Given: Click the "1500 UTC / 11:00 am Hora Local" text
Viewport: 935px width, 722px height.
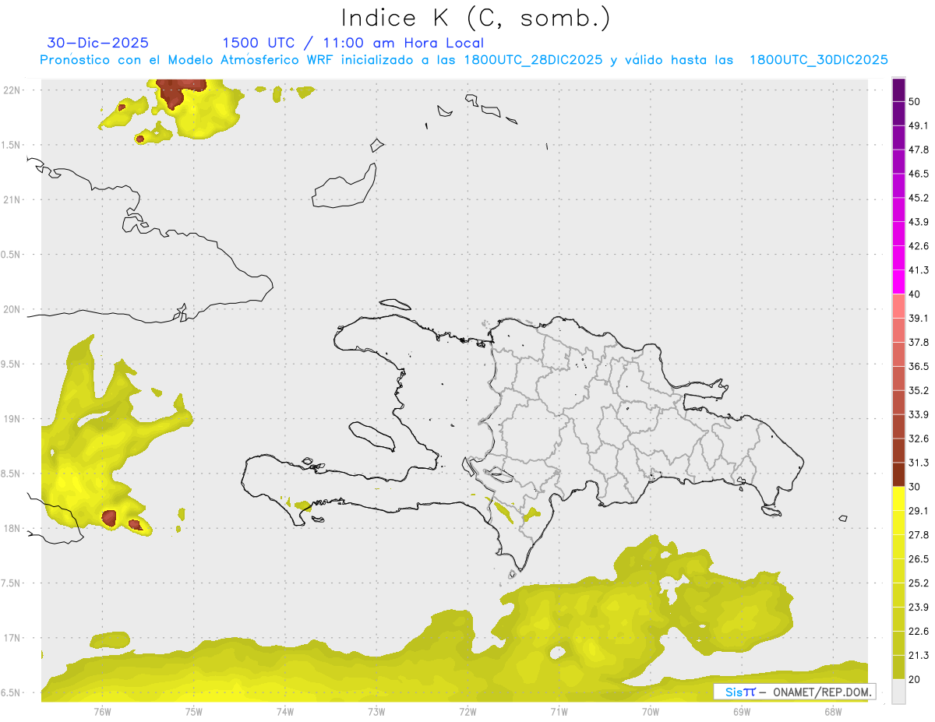Looking at the screenshot, I should (x=353, y=43).
